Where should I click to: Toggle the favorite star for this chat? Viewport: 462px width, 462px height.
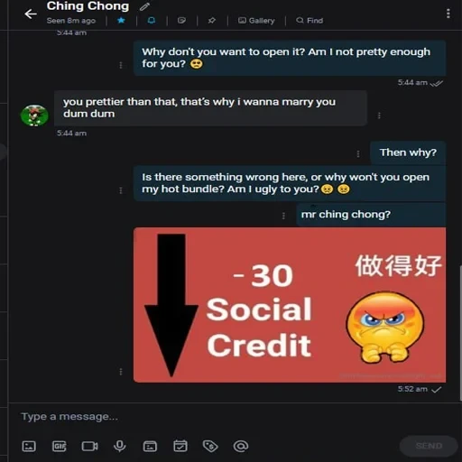[x=121, y=21]
